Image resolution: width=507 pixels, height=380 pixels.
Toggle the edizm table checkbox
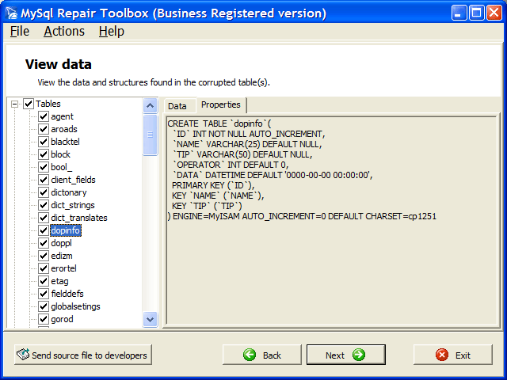coord(44,256)
